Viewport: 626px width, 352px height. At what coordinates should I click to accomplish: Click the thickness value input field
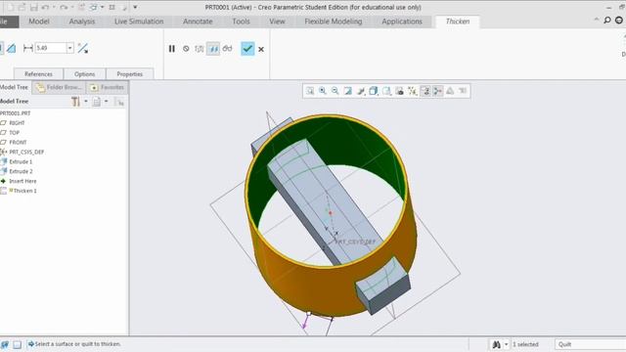(50, 48)
